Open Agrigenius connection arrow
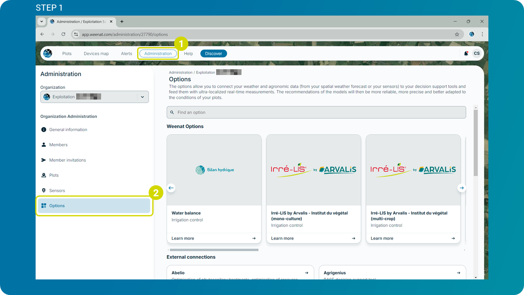Image resolution: width=524 pixels, height=295 pixels. pyautogui.click(x=458, y=273)
